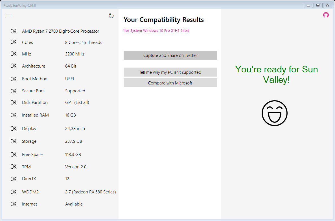Open the hamburger menu

[9, 16]
